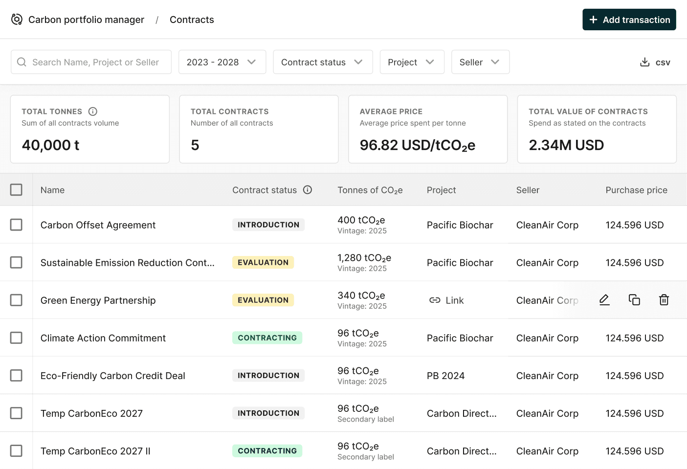687x469 pixels.
Task: Click Climate Action Commitment's CleanAir Corp seller
Action: pyautogui.click(x=547, y=338)
